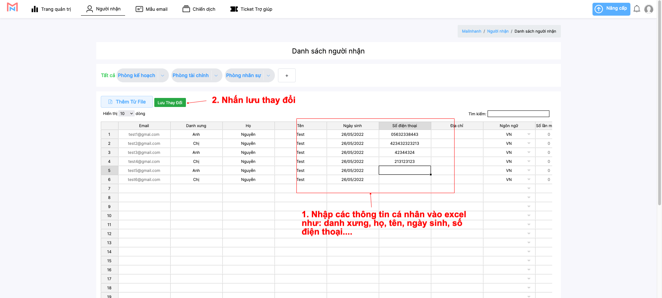This screenshot has height=298, width=662.
Task: Open language dropdown in row 1
Action: [529, 134]
